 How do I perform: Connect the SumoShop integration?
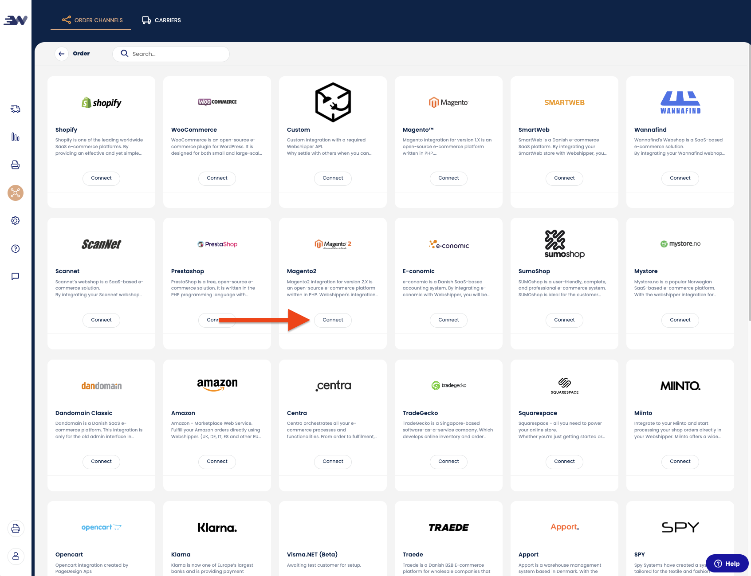(x=564, y=320)
